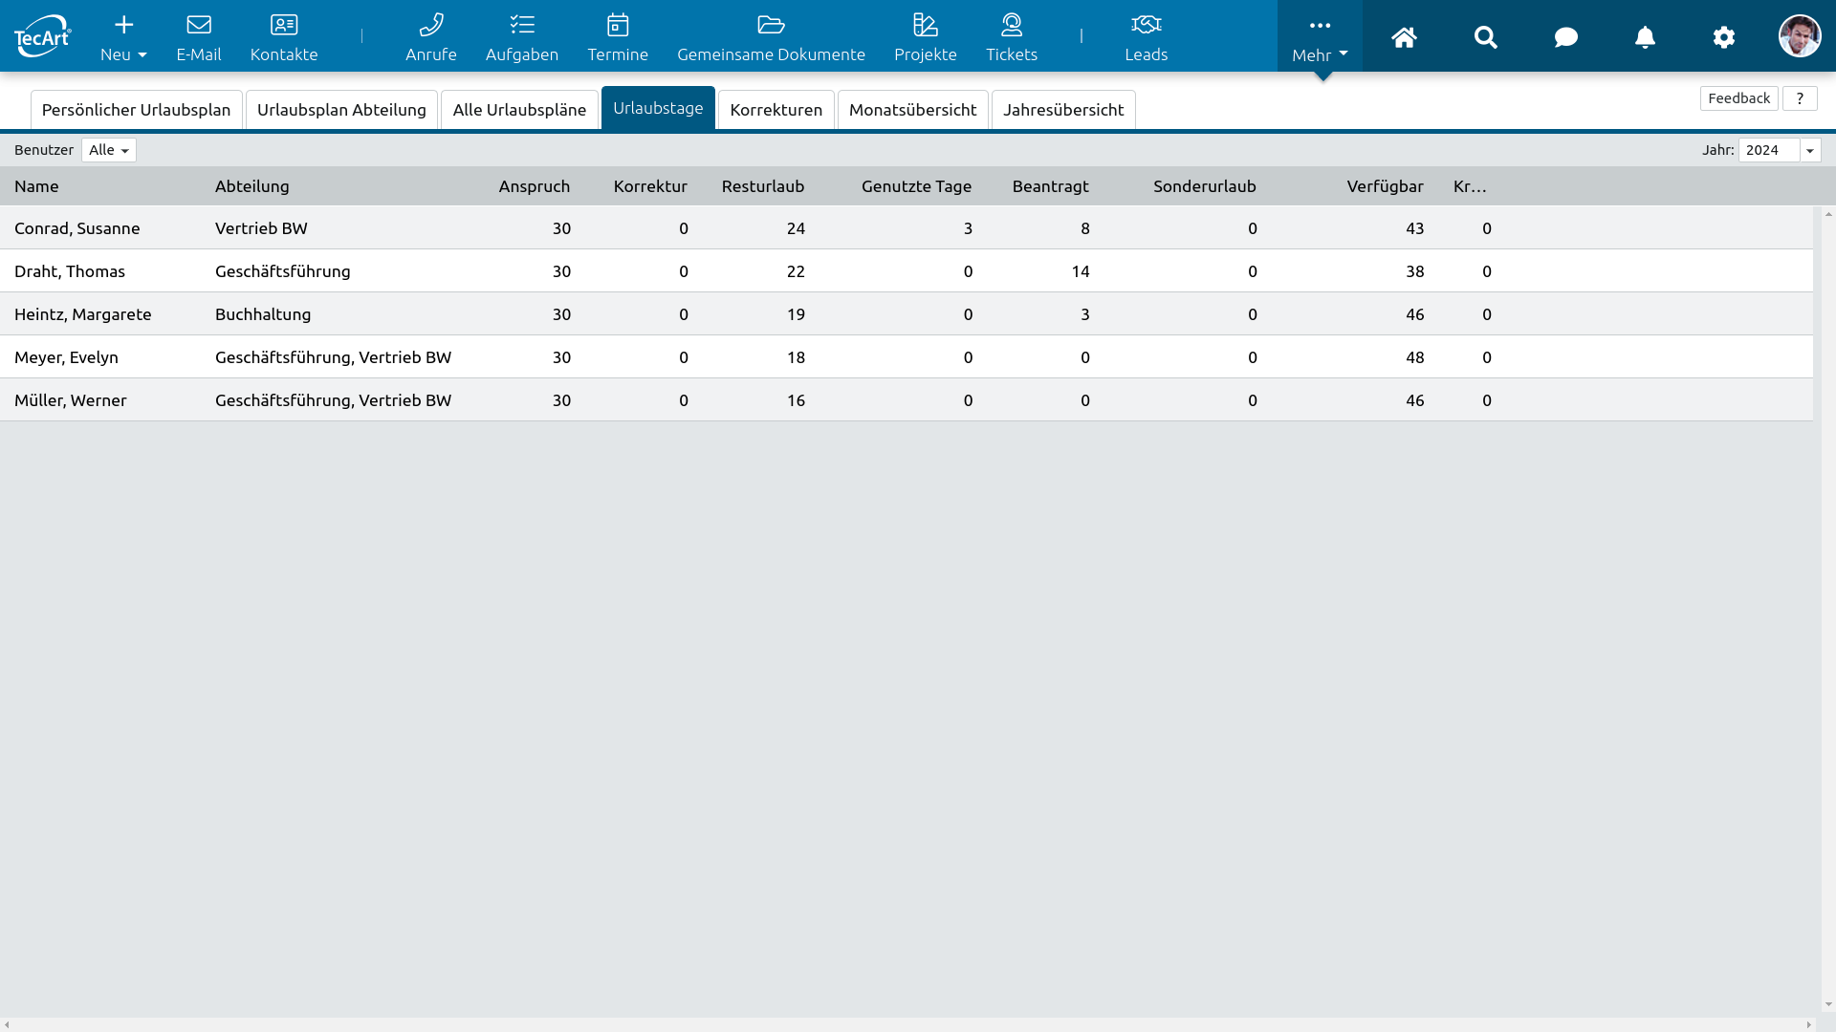Image resolution: width=1836 pixels, height=1032 pixels.
Task: Switch to Monatsübersicht tab
Action: [912, 110]
